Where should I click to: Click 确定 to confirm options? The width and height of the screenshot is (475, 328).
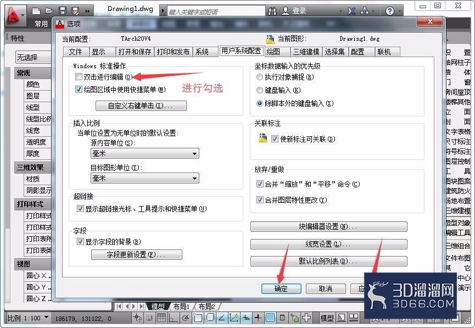click(x=281, y=288)
